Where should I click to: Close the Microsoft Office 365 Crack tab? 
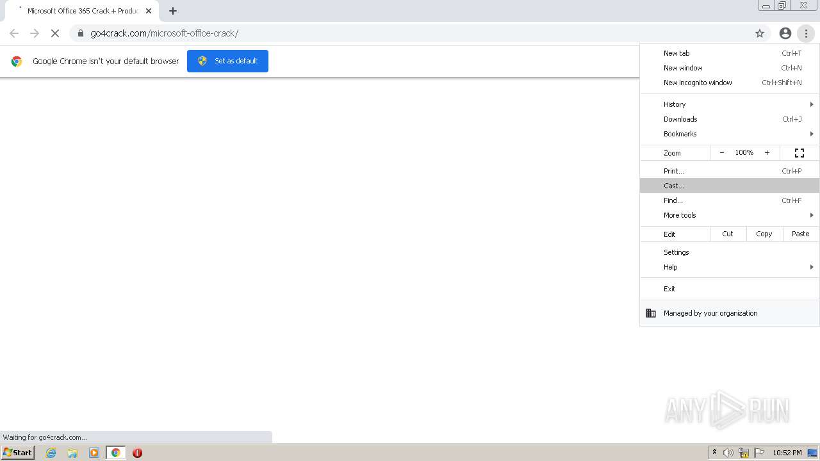pyautogui.click(x=149, y=11)
